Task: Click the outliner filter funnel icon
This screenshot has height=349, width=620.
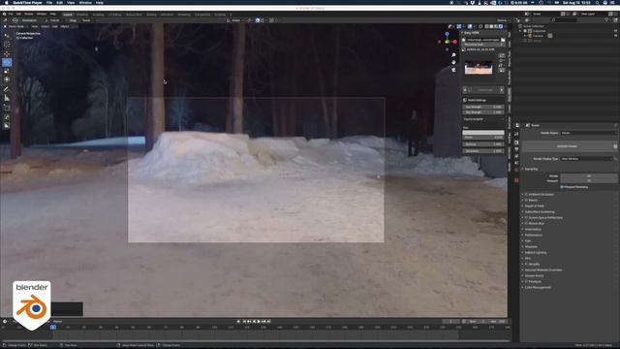Action: (x=606, y=19)
